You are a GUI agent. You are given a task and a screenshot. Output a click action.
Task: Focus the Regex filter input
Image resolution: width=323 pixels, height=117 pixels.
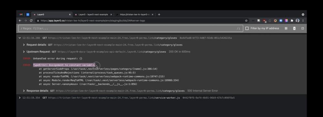tap(130, 28)
